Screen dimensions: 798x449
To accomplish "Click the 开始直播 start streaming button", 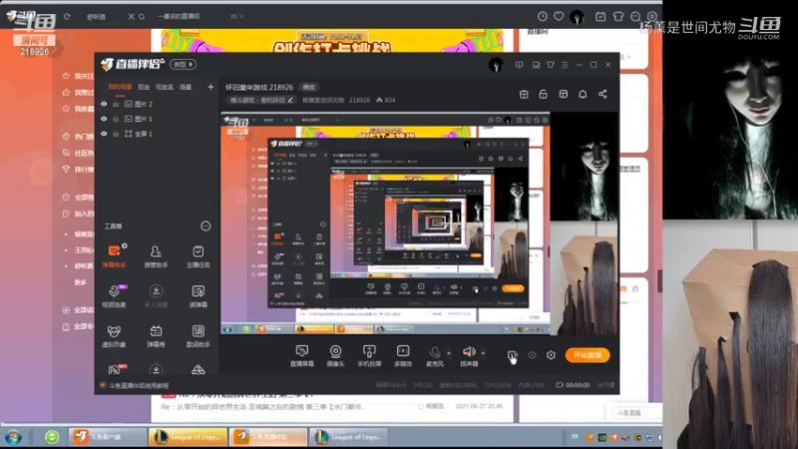I will tap(588, 355).
